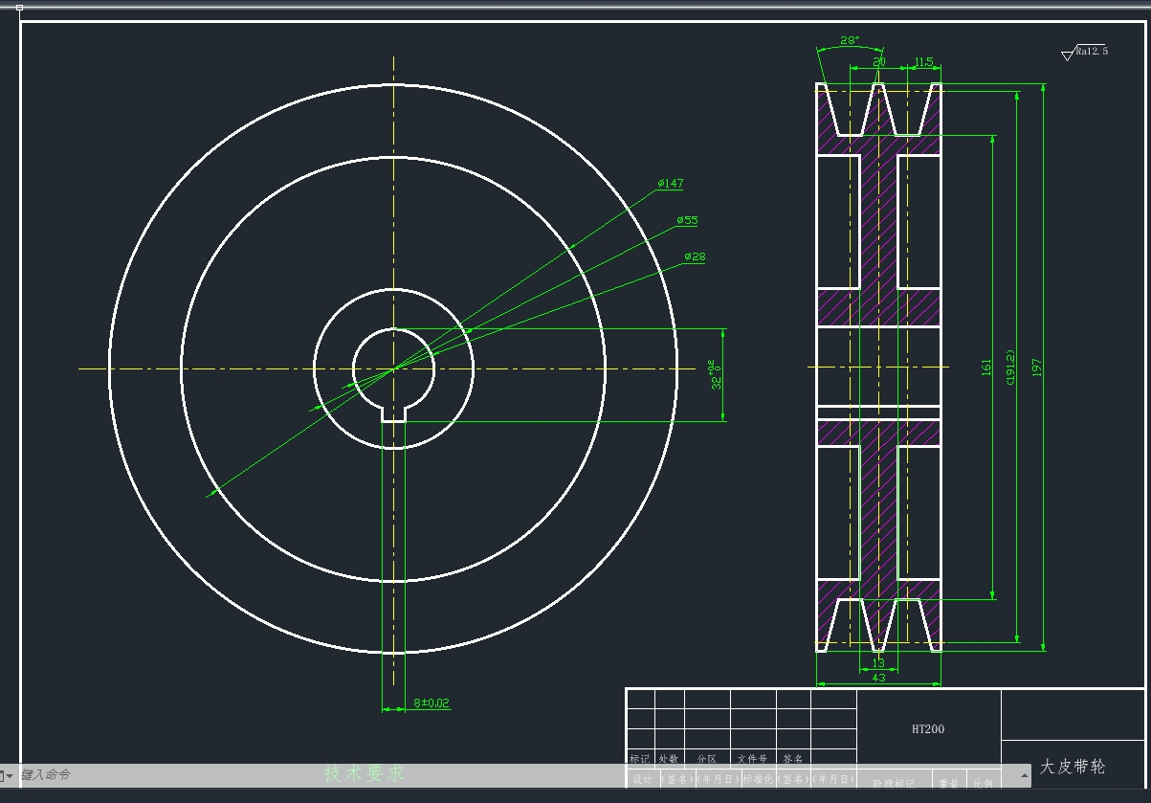Click the 43 overall width dimension
Screen dimensions: 1151x803
coord(879,678)
